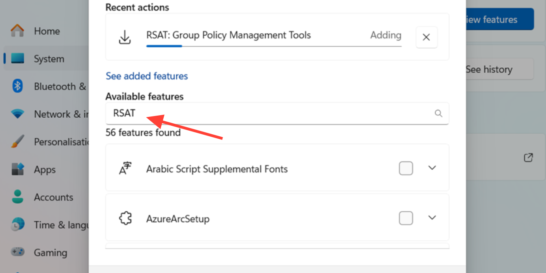Screen dimensions: 546x273
Task: Cancel adding RSAT Group Policy Management Tools
Action: tap(426, 37)
